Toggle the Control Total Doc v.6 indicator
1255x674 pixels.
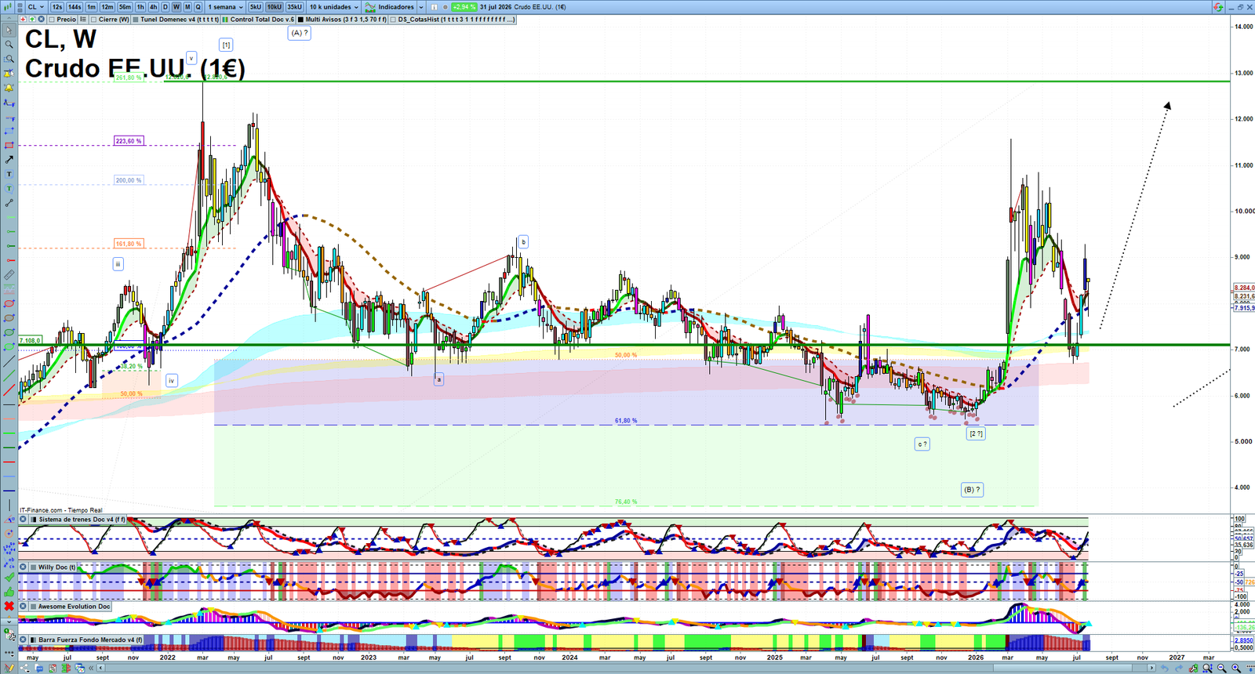tap(225, 19)
